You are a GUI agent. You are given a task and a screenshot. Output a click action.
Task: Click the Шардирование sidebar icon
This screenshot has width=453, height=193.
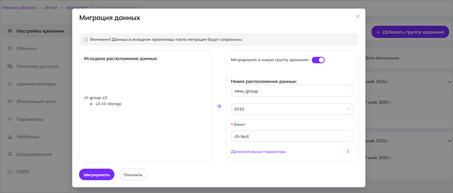coord(10,154)
